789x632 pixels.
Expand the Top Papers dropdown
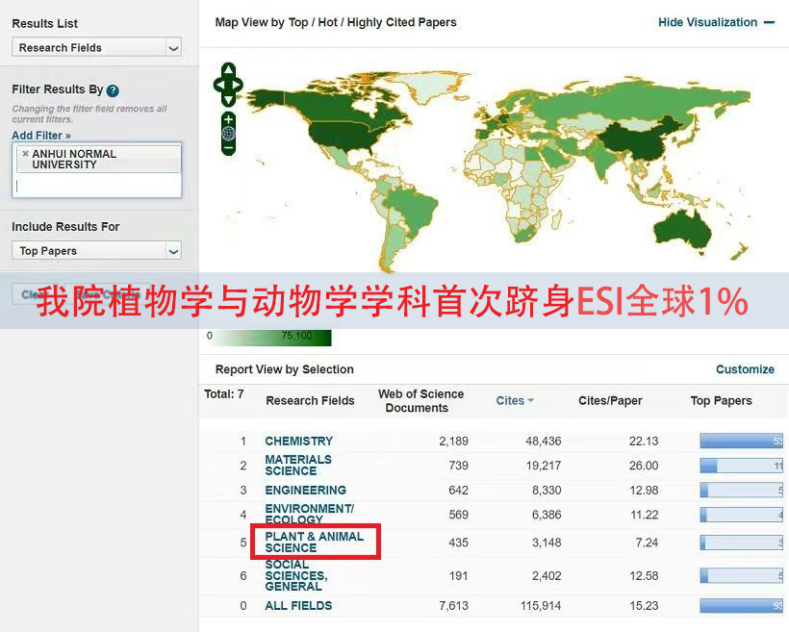pos(97,251)
